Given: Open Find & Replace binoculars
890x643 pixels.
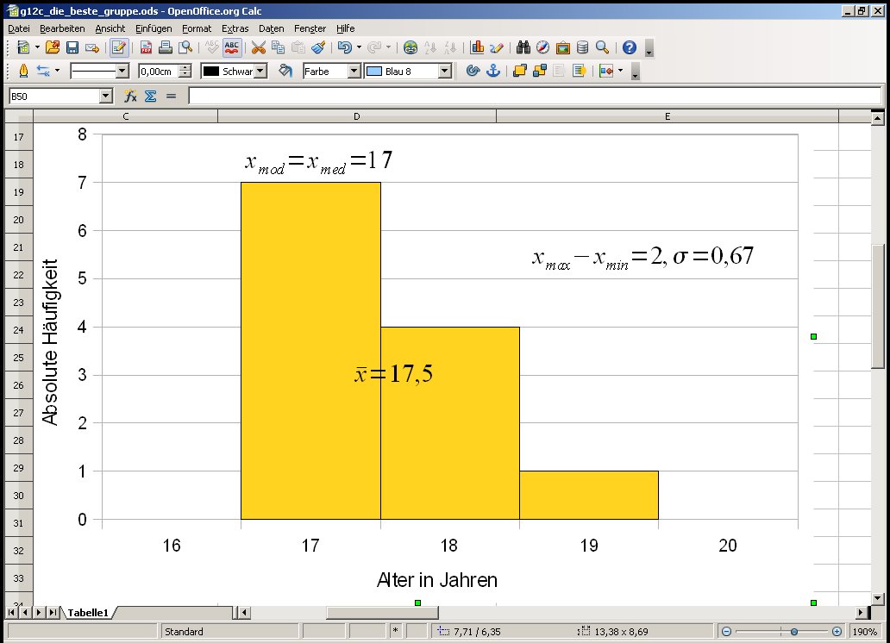Looking at the screenshot, I should pos(523,47).
